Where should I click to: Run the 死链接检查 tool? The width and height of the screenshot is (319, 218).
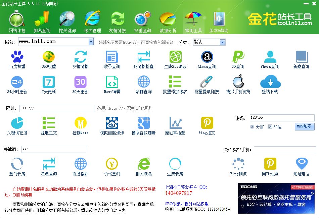(x=144, y=57)
